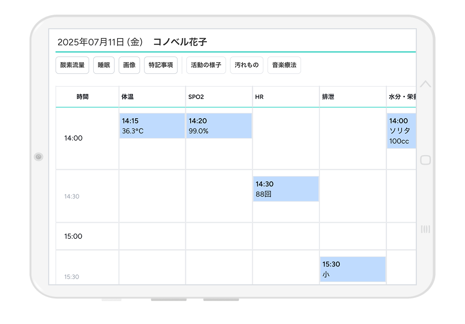
Task: Open the 14:15 36.3°C temperature entry
Action: [x=152, y=126]
